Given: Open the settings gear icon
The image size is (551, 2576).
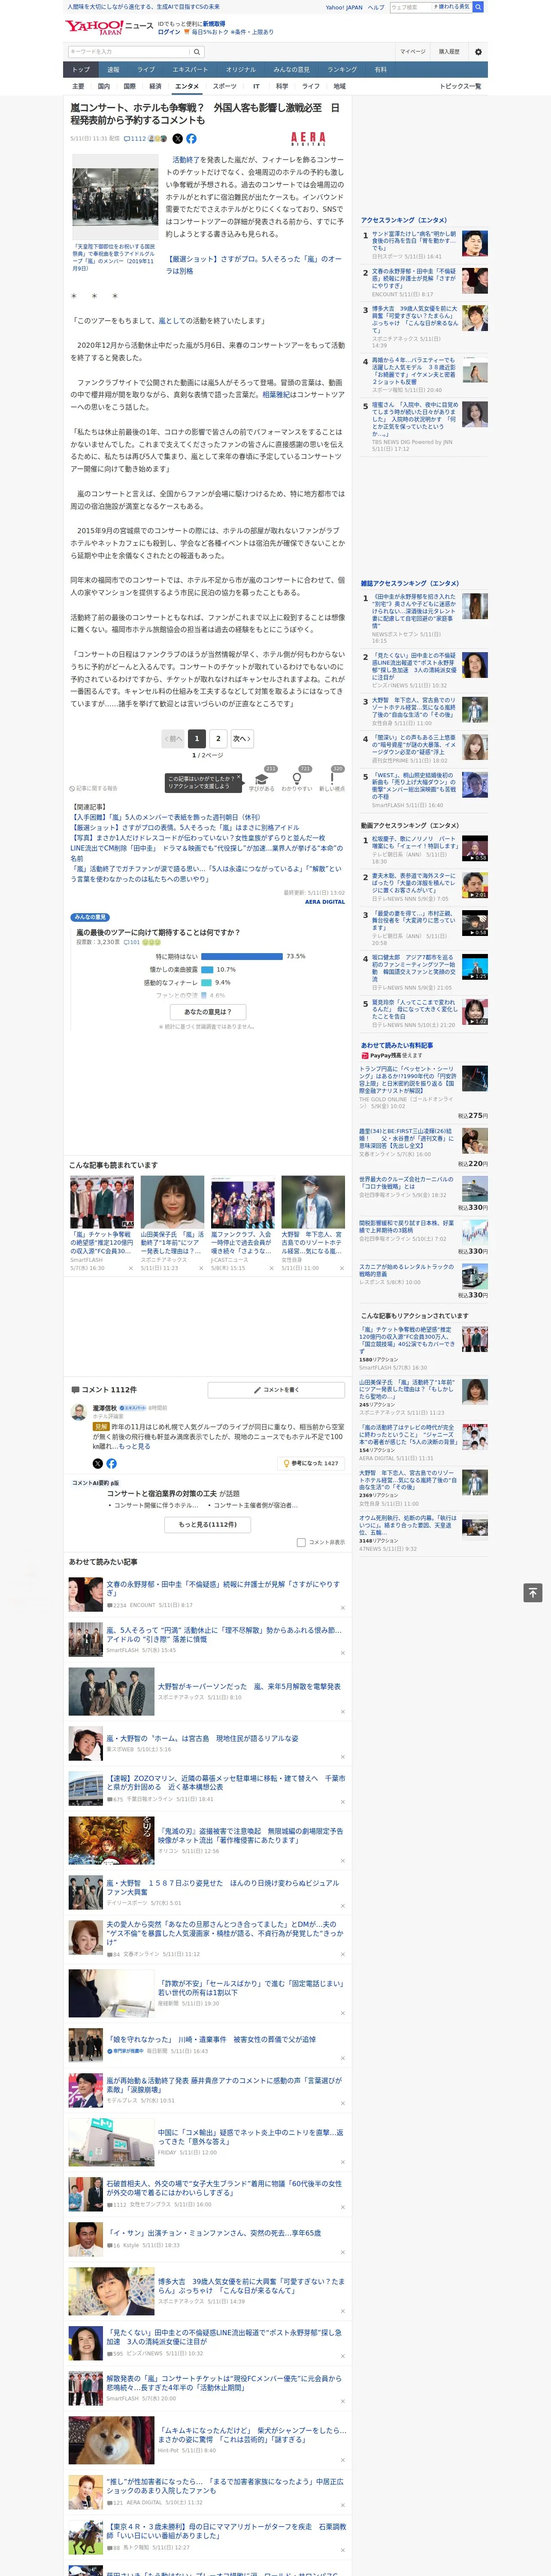Looking at the screenshot, I should coord(478,52).
